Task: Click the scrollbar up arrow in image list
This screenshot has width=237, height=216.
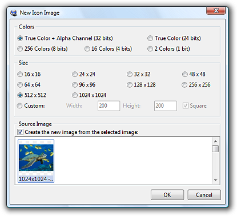Action: point(215,141)
